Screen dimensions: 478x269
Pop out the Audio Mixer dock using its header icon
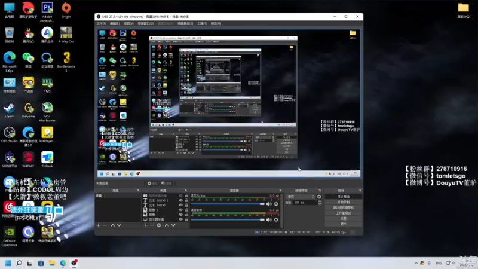pyautogui.click(x=280, y=191)
